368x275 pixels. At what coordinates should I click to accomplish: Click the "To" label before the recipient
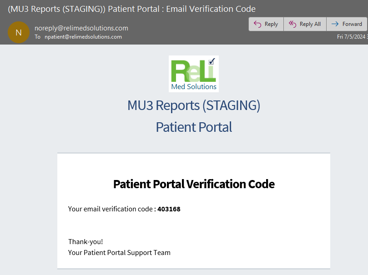[38, 37]
